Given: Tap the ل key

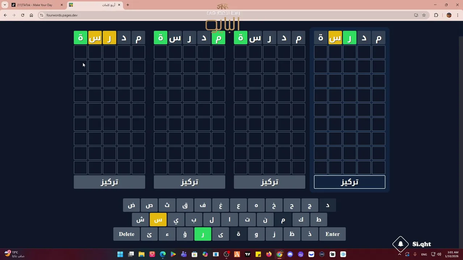Looking at the screenshot, I should tap(212, 220).
